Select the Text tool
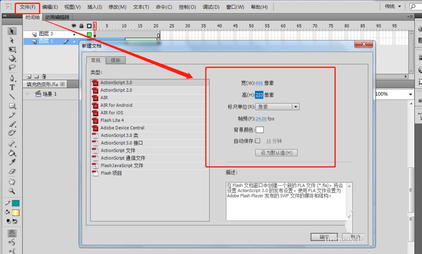 click(x=12, y=87)
